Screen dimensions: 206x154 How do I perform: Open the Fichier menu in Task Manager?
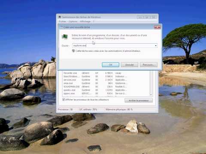coord(62,21)
